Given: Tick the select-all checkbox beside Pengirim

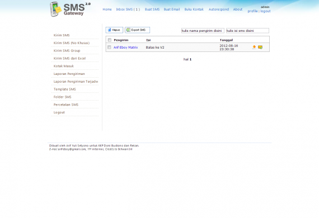Looking at the screenshot, I should tap(110, 40).
